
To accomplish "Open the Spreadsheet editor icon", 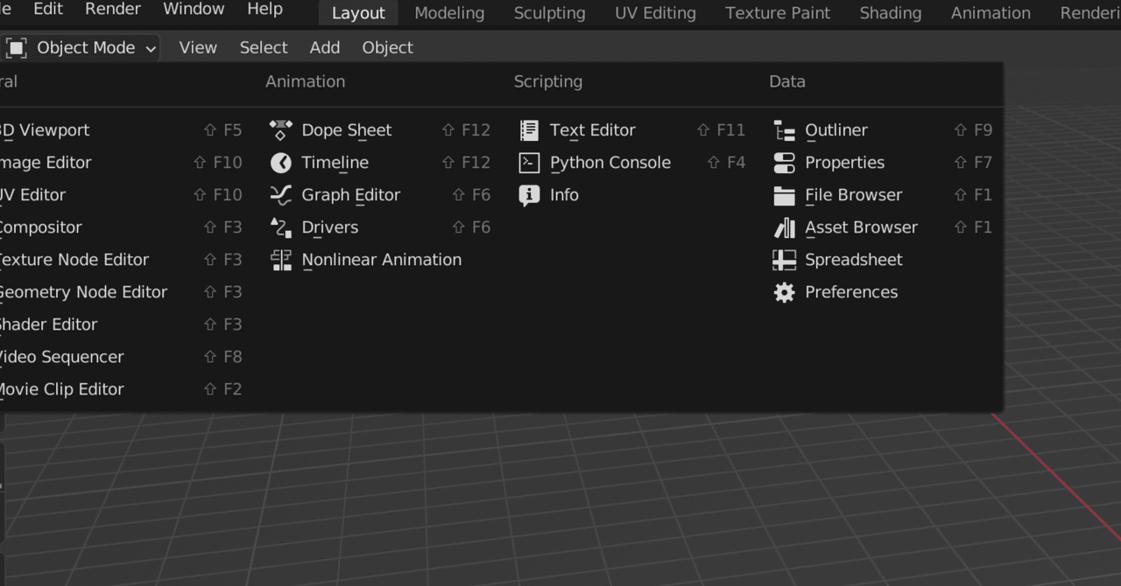I will [784, 260].
